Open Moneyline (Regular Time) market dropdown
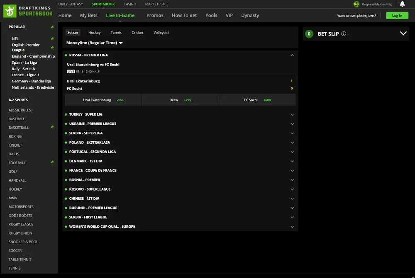The image size is (415, 278). tap(94, 43)
